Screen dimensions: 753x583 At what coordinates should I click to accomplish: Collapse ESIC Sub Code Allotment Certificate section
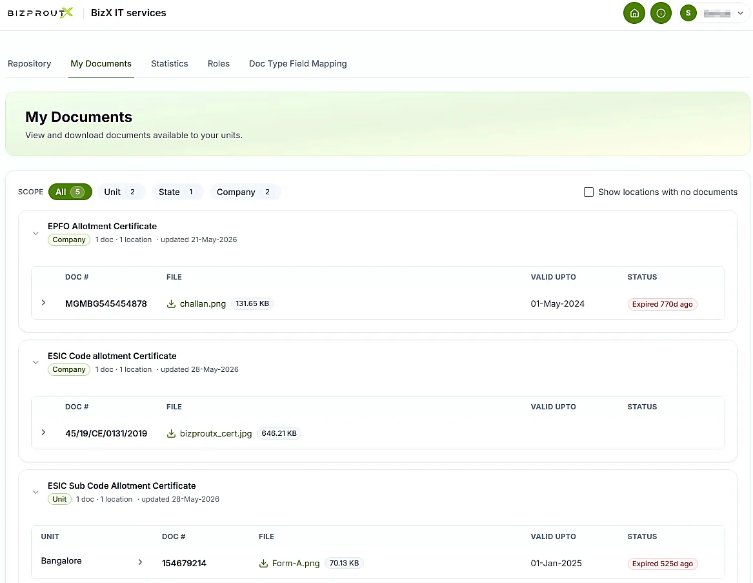[35, 492]
